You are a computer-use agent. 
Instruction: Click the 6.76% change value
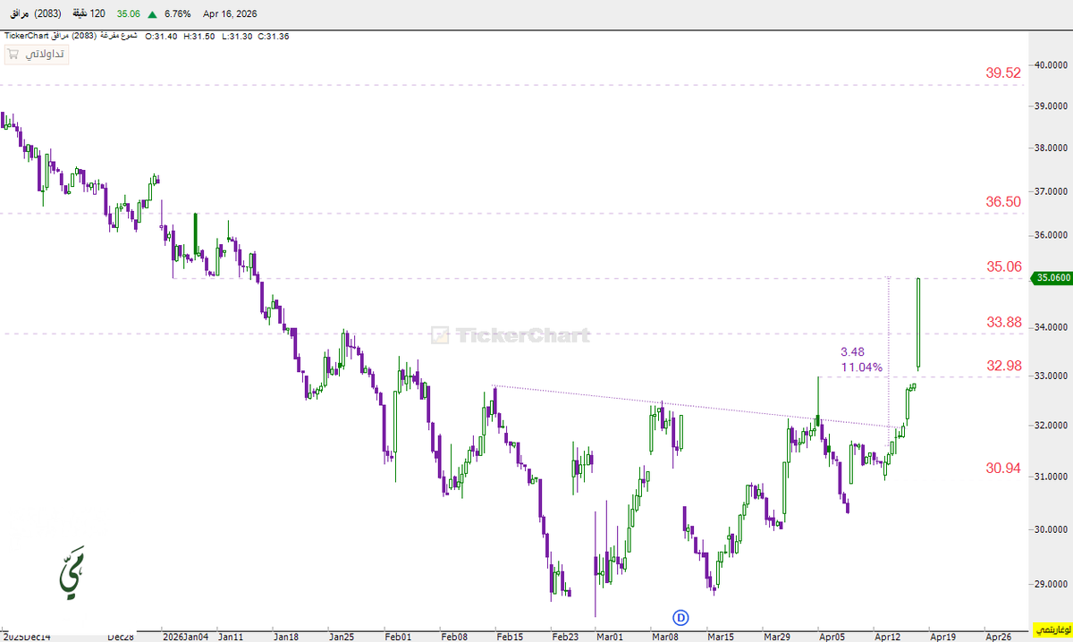coord(180,14)
